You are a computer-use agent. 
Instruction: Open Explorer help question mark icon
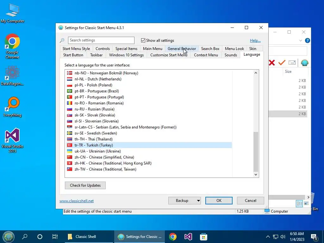pyautogui.click(x=307, y=40)
